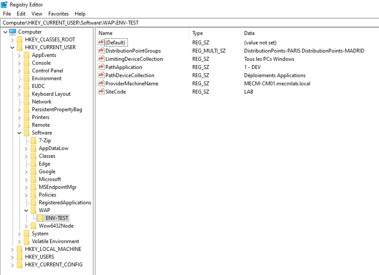Click the Registry Editor icon in title bar
The height and width of the screenshot is (275, 379).
coord(4,5)
